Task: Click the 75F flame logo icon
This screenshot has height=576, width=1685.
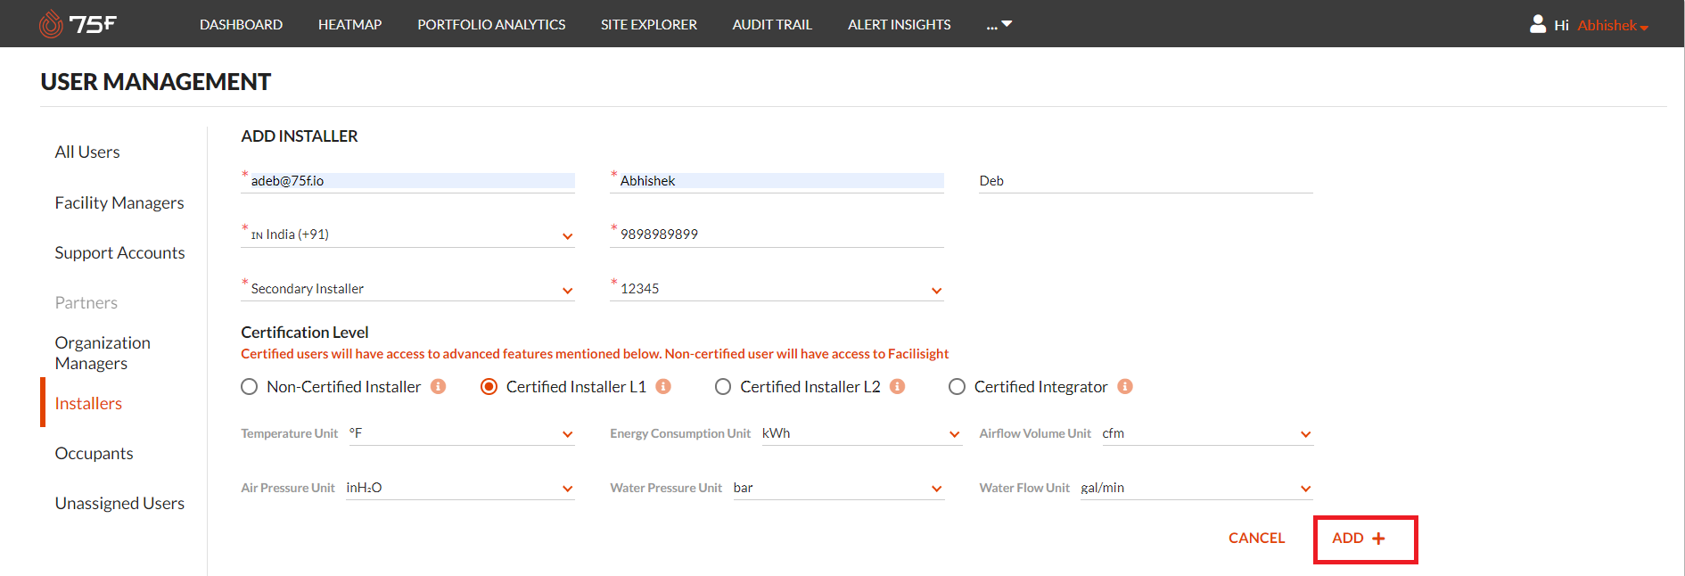Action: (x=51, y=24)
